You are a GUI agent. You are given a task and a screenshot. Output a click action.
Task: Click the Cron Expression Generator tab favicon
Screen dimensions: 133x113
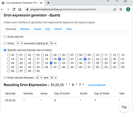pyautogui.click(x=3, y=3)
